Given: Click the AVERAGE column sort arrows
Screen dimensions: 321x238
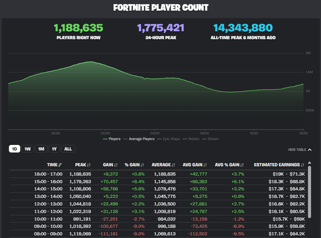Looking at the screenshot, I should 174,165.
